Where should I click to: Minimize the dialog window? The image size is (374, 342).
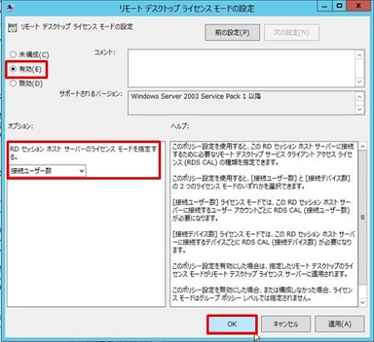(x=325, y=6)
